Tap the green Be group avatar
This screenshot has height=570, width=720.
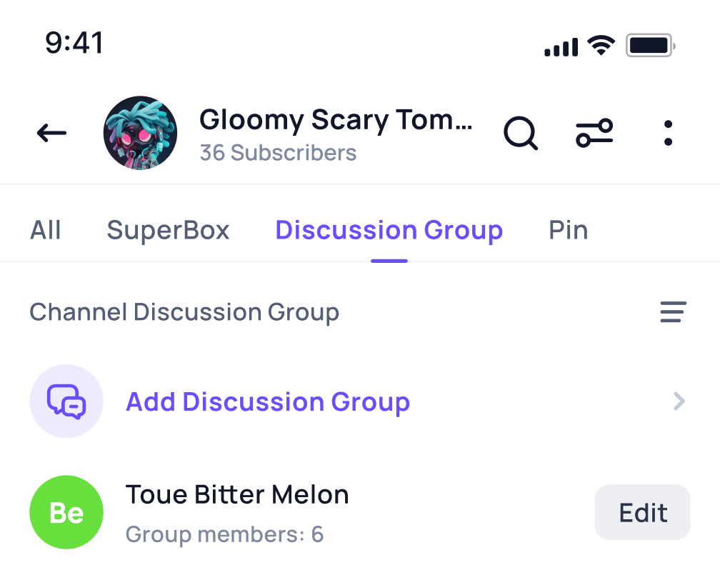pos(66,512)
